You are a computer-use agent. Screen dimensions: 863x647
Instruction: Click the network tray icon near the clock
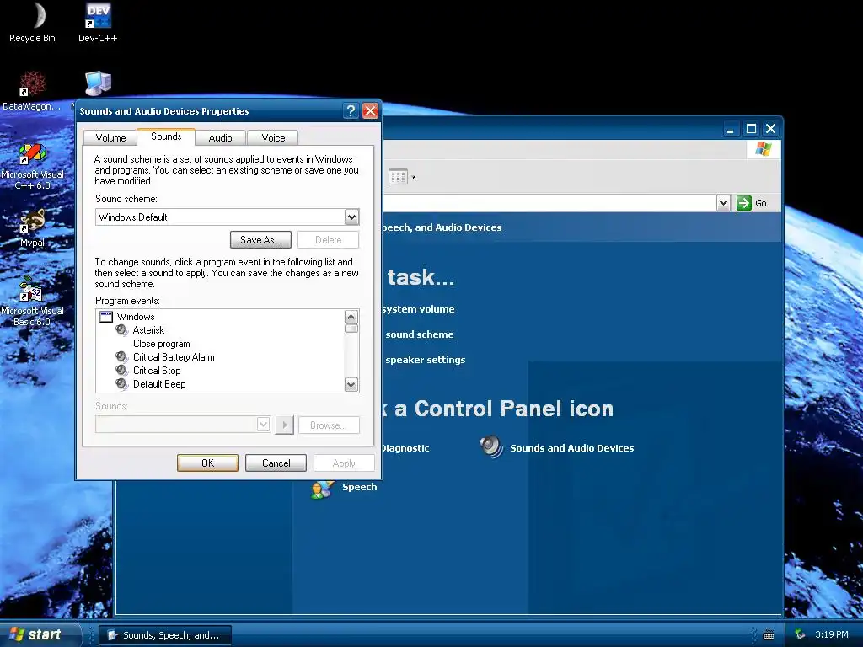[x=800, y=634]
